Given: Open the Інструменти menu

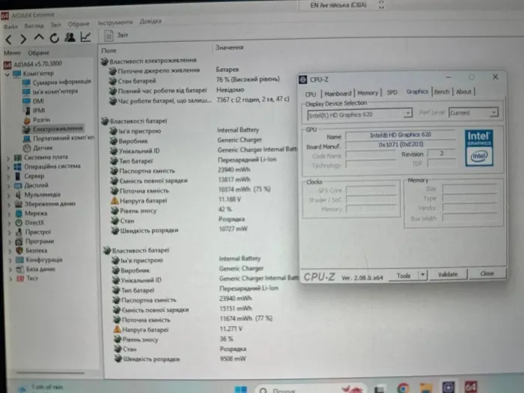Looking at the screenshot, I should (x=115, y=23).
